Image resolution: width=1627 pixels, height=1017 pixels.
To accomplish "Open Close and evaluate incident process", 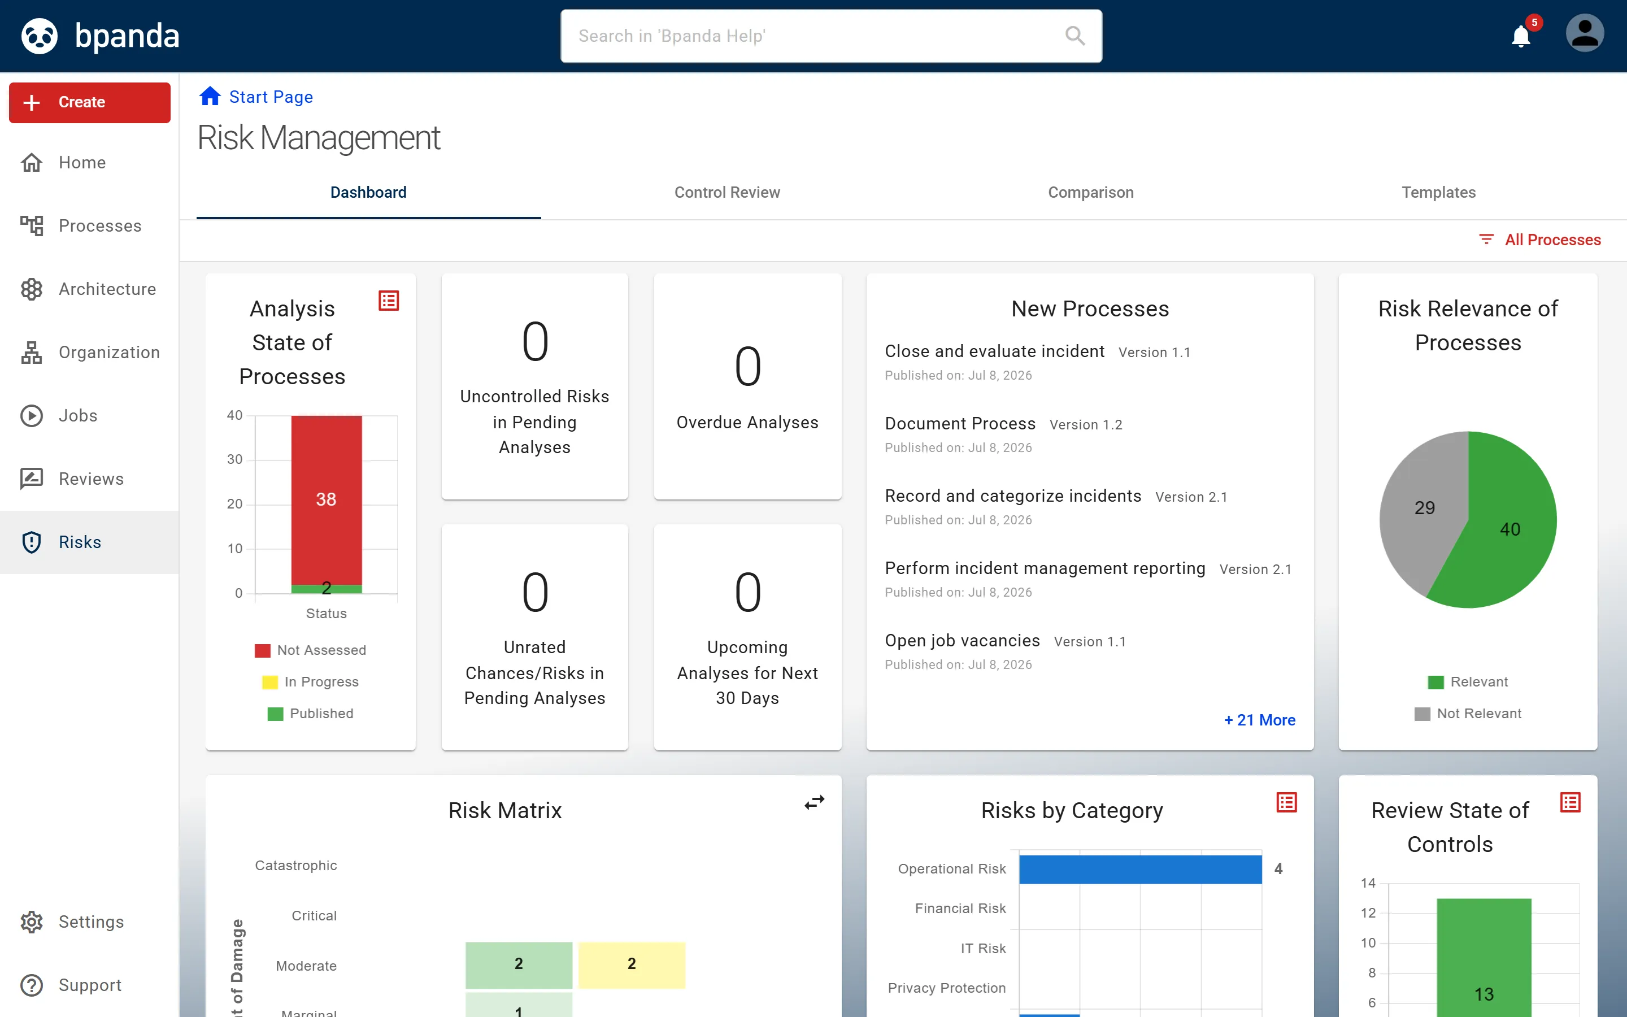I will click(x=994, y=351).
